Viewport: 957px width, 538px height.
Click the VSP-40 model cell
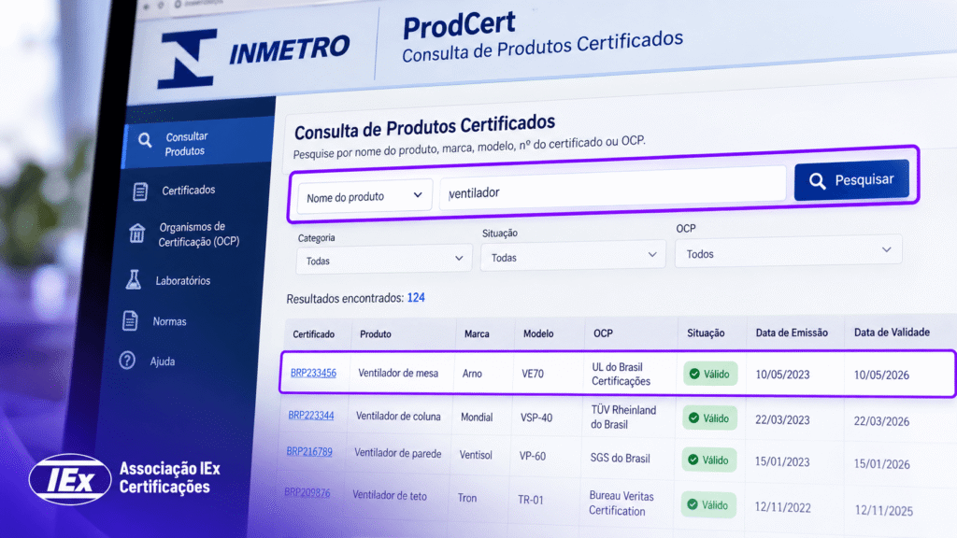(x=536, y=418)
